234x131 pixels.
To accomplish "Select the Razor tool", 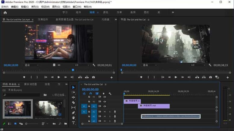I will point(73,102).
